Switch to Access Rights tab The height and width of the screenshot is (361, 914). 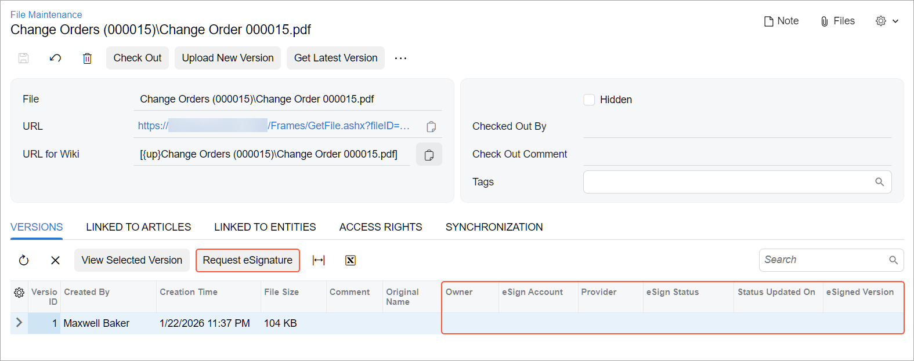tap(381, 227)
